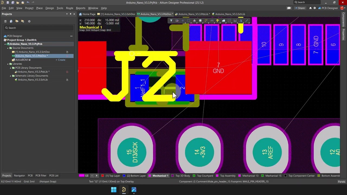Click the Top Layer red color swatch
347x195 pixels.
point(102,176)
